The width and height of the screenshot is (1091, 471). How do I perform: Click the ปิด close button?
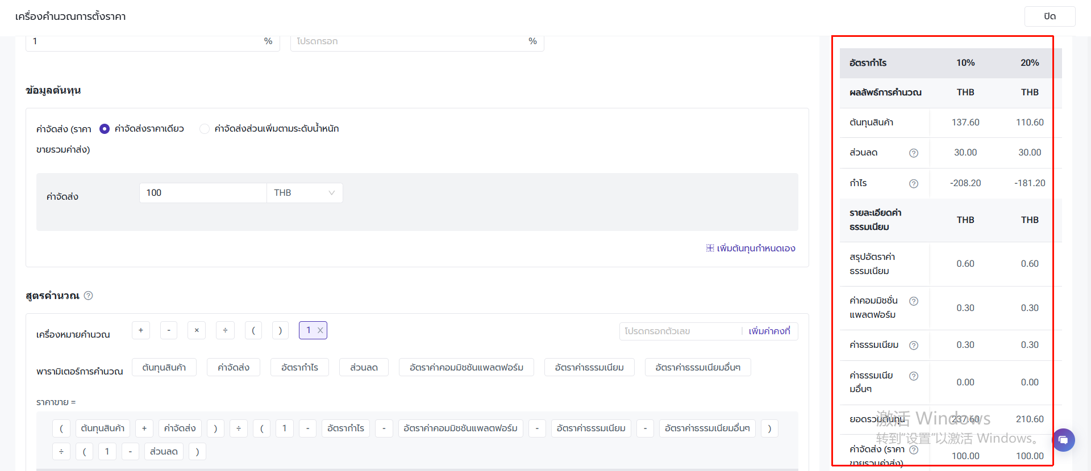(x=1050, y=16)
